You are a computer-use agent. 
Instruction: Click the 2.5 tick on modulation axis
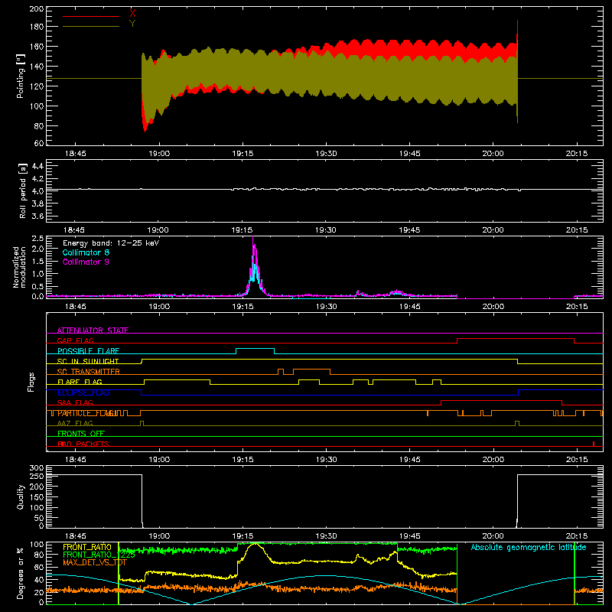37,239
